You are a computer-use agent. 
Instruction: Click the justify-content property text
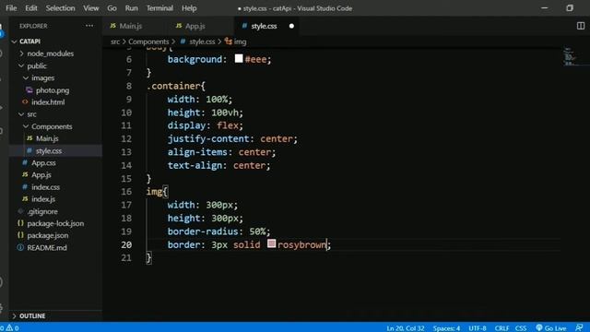point(208,139)
